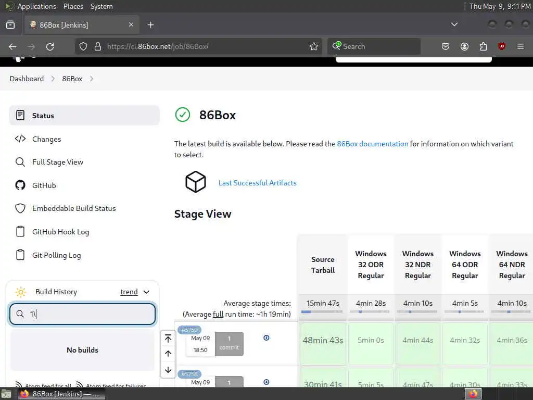This screenshot has width=533, height=400.
Task: Go back with browser back arrow
Action: tap(12, 46)
